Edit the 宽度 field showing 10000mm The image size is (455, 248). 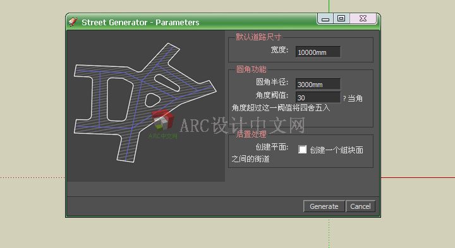click(318, 52)
